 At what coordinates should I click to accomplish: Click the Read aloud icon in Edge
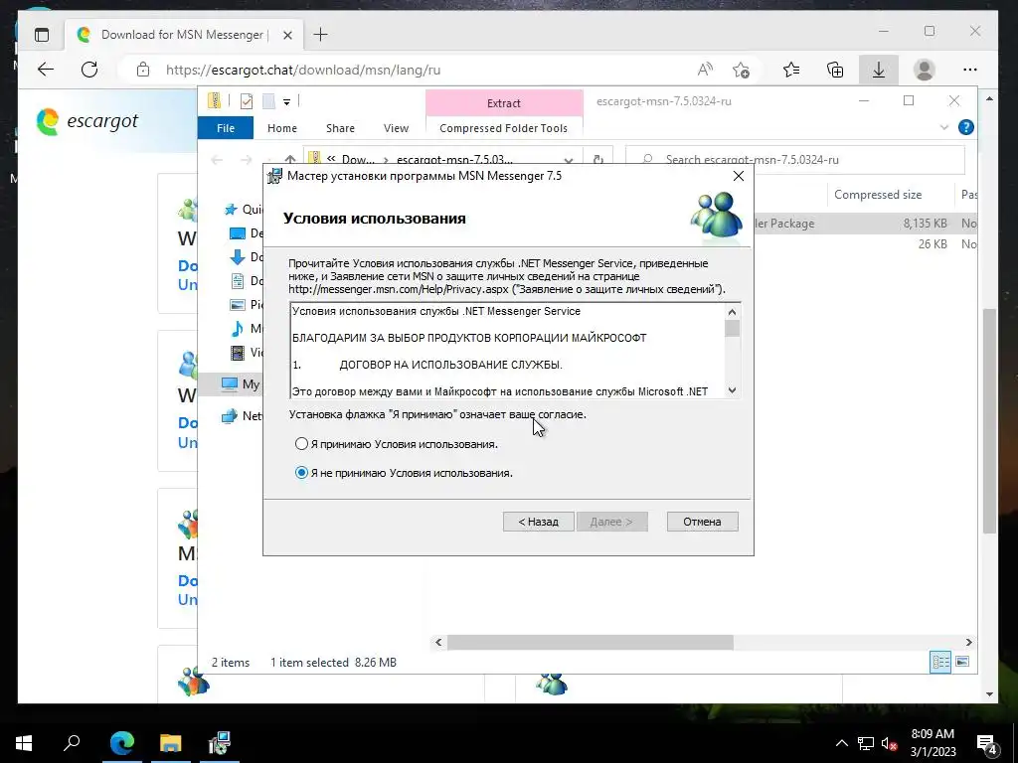tap(705, 70)
